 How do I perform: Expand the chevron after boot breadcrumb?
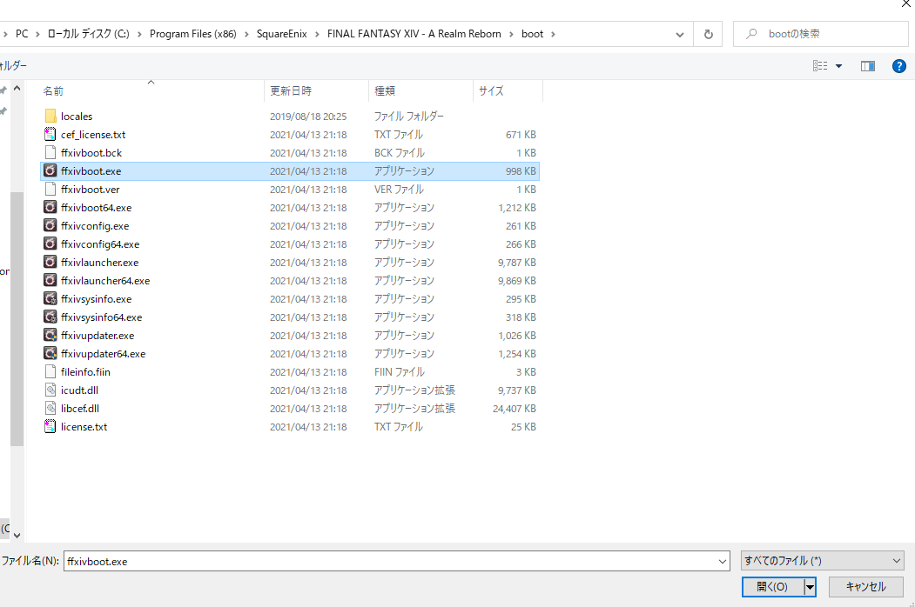pos(553,34)
